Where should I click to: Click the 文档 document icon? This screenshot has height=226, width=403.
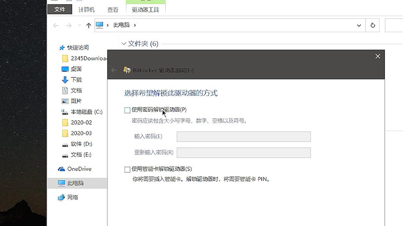(x=65, y=90)
